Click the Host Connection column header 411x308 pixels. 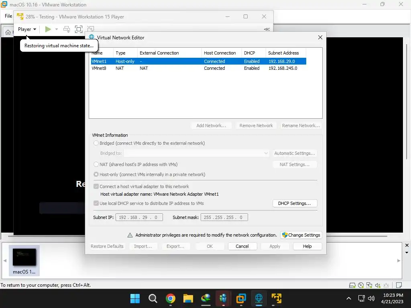(x=222, y=53)
